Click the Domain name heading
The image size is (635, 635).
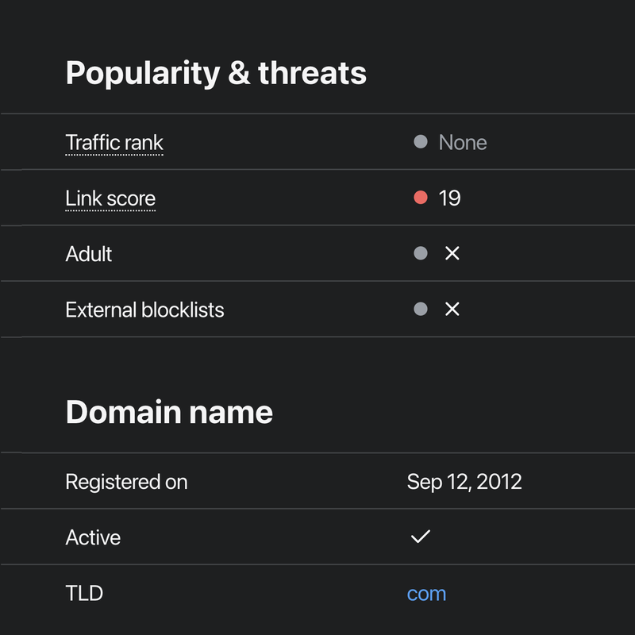pos(169,412)
